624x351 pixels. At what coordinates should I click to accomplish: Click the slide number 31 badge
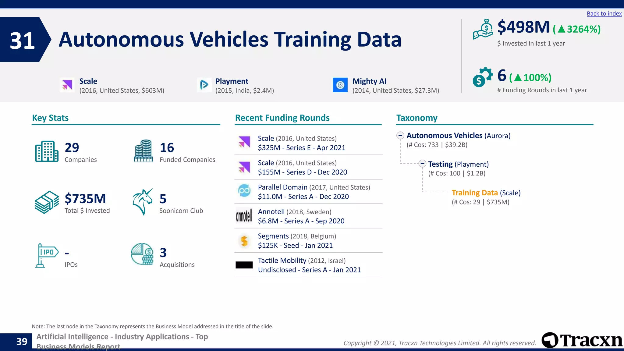[25, 40]
